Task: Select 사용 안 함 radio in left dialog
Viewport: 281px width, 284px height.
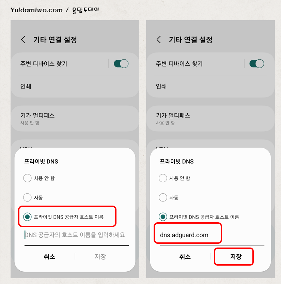Action: (x=27, y=178)
